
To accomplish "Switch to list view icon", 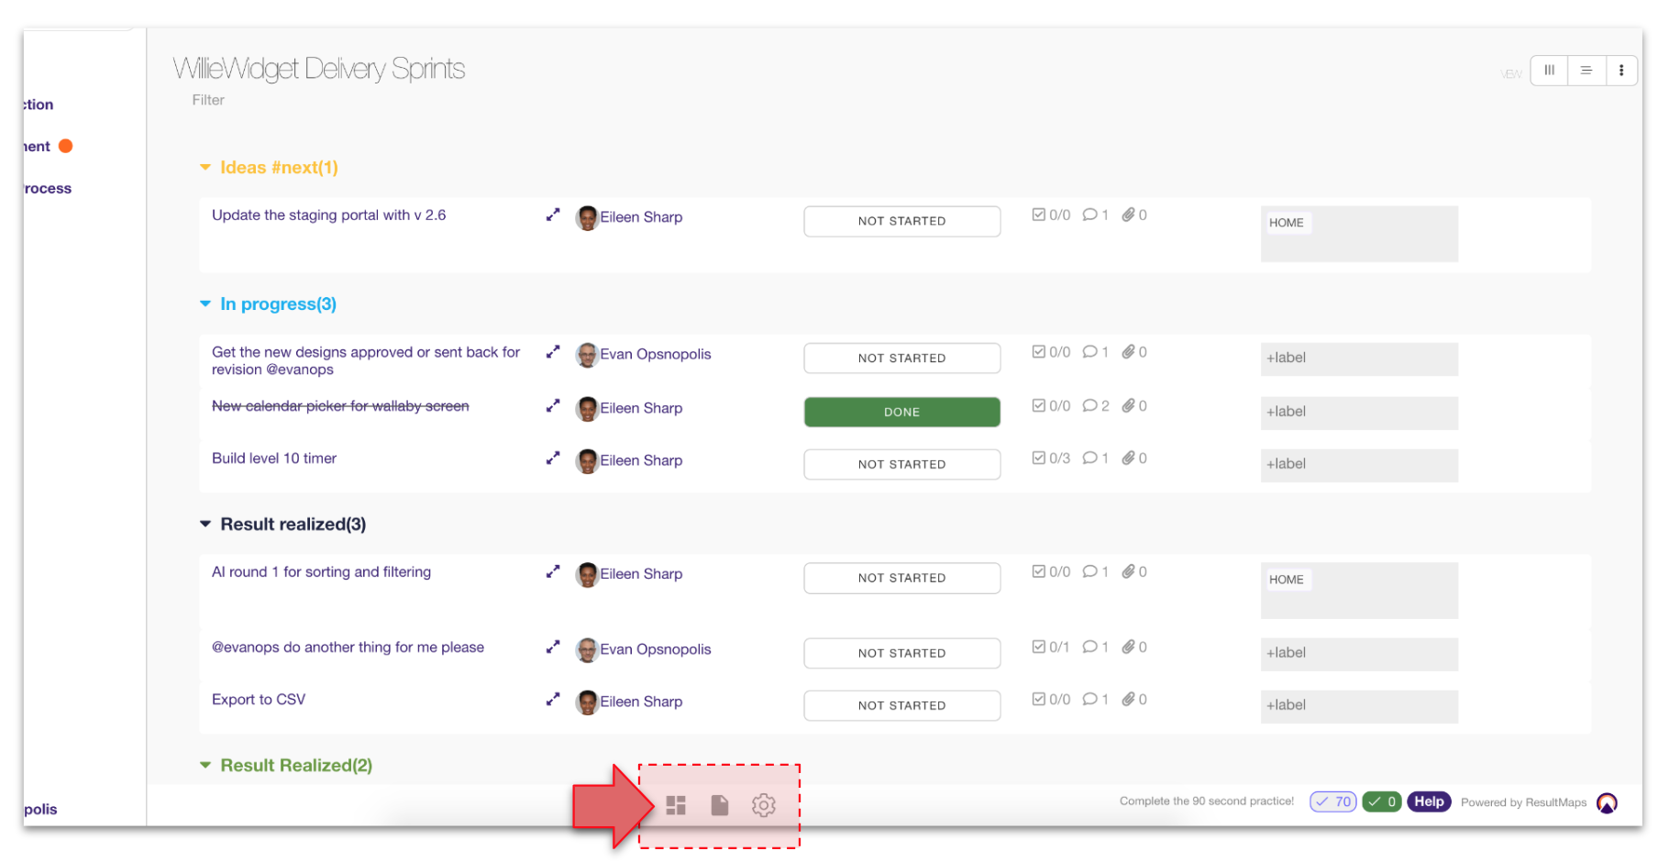I will tap(1586, 70).
